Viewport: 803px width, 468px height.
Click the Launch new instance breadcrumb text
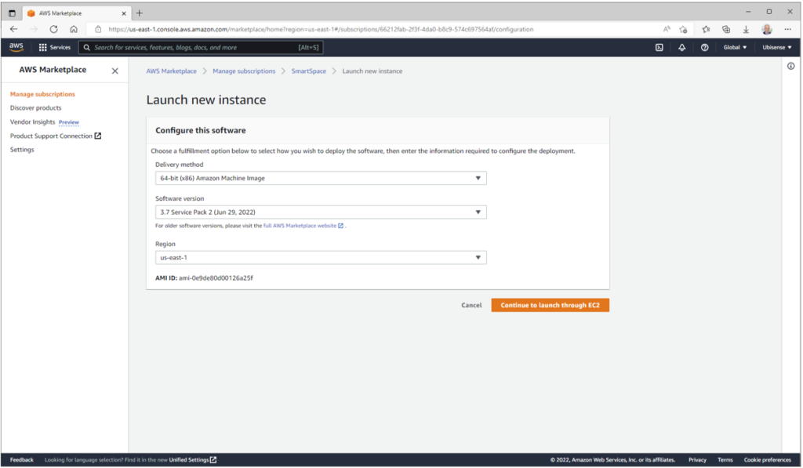click(x=372, y=71)
